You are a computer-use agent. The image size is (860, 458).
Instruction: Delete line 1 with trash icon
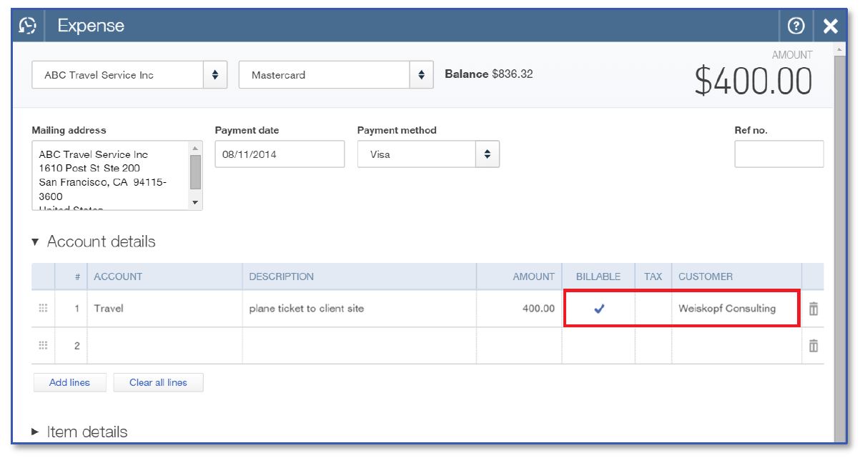(814, 309)
